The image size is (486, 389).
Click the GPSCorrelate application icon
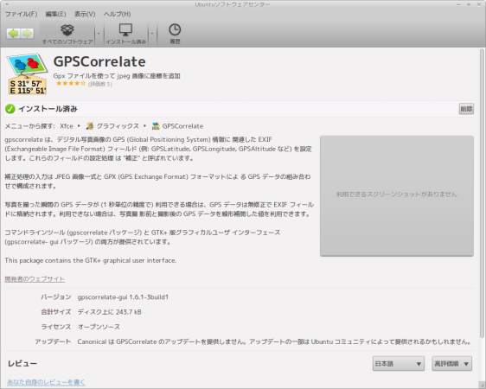28,73
